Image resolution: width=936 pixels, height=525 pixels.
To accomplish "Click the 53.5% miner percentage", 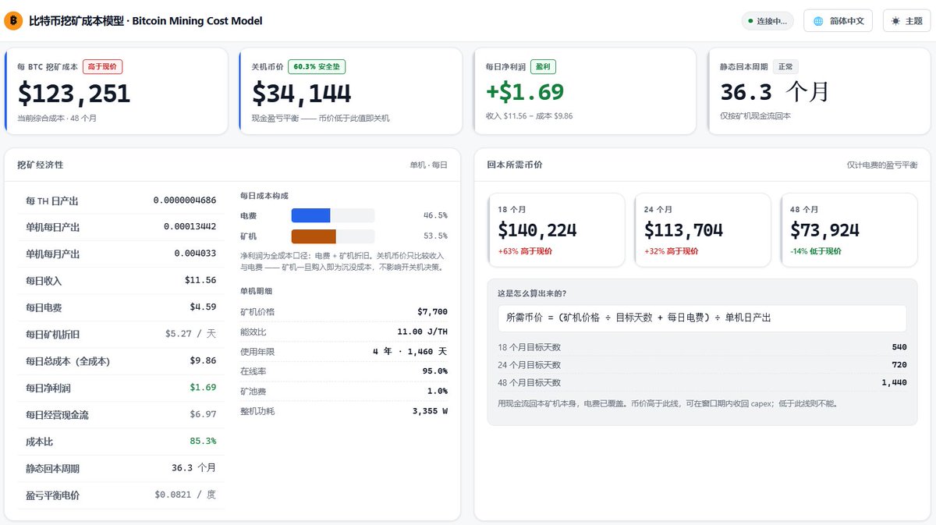I will [435, 236].
